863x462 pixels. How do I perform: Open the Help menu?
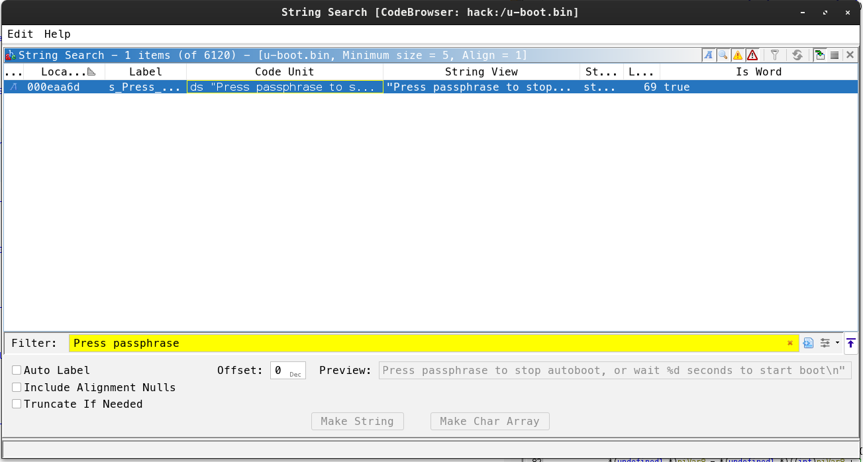[x=57, y=34]
